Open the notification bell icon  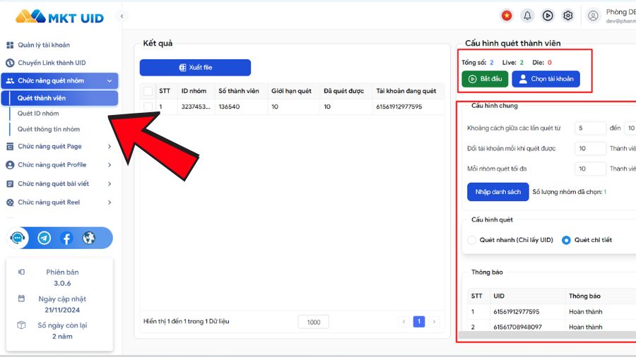(x=527, y=16)
